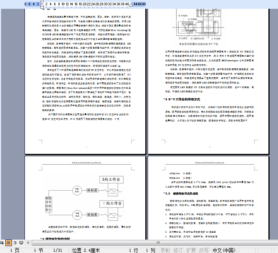Click the '1 页' page indicator
This screenshot has height=253, width=278.
tap(15, 250)
